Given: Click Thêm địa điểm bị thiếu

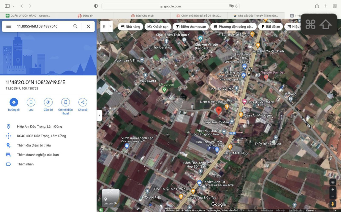Looking at the screenshot, I should click(x=34, y=145).
